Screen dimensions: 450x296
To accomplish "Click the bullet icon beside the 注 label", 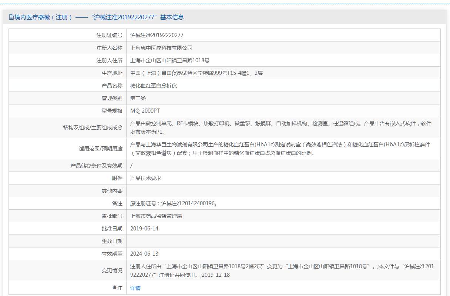I will [115, 288].
